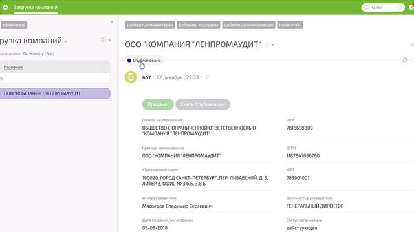This screenshot has height=232, width=414.
Task: Expand the arrow next to the eye icon
Action: (x=109, y=40)
